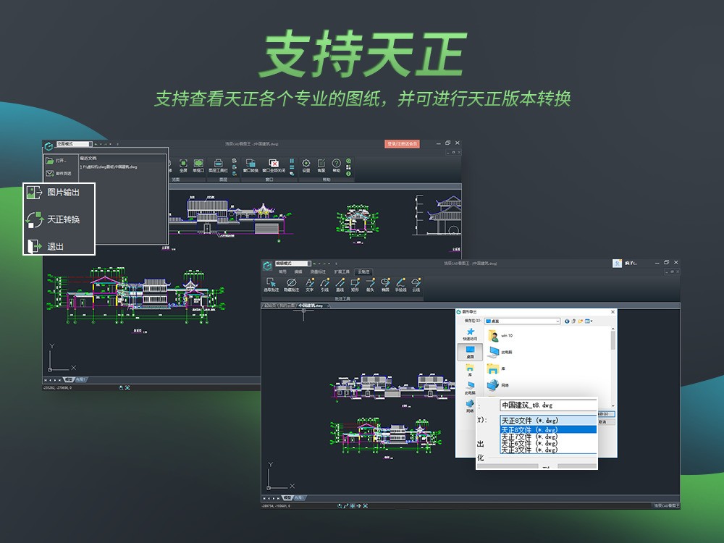This screenshot has width=724, height=543.
Task: Open the 设置 settings panel
Action: [x=306, y=166]
